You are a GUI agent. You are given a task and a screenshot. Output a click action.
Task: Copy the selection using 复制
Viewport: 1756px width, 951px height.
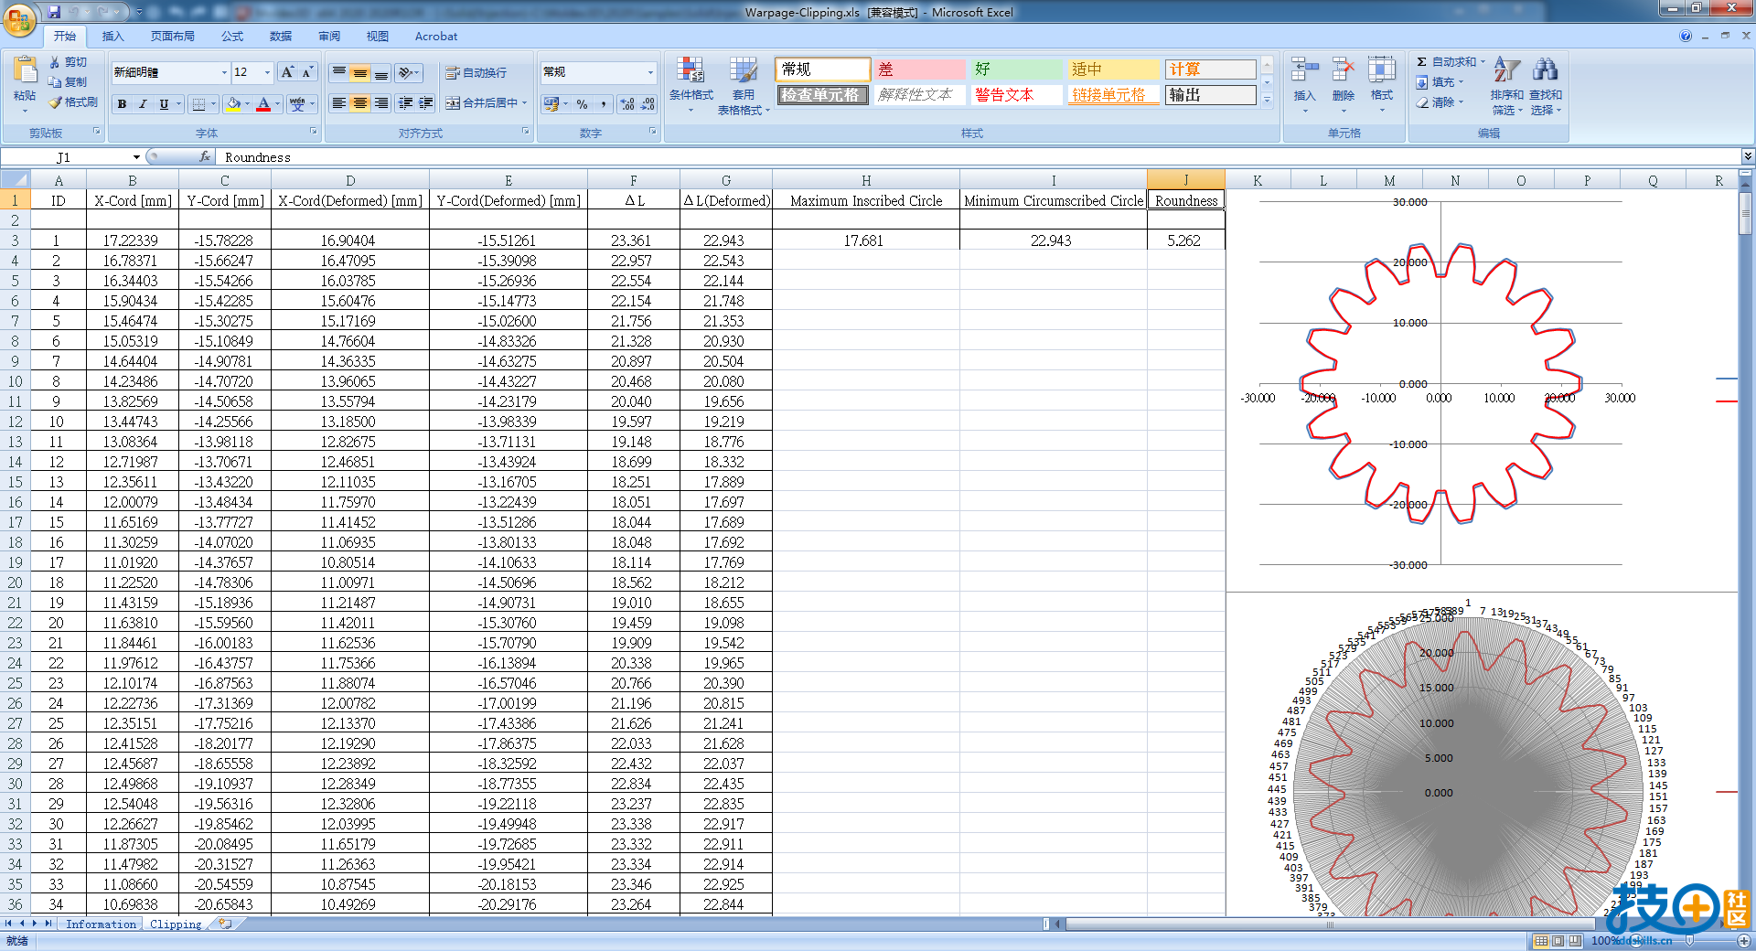(69, 82)
